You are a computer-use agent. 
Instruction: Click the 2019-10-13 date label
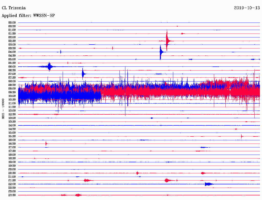click(x=247, y=8)
